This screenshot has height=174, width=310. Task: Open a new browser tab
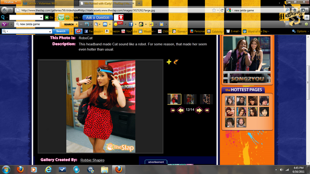[139, 3]
